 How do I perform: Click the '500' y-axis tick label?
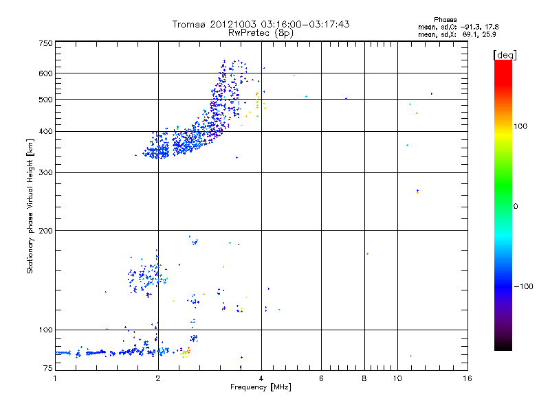(x=45, y=100)
